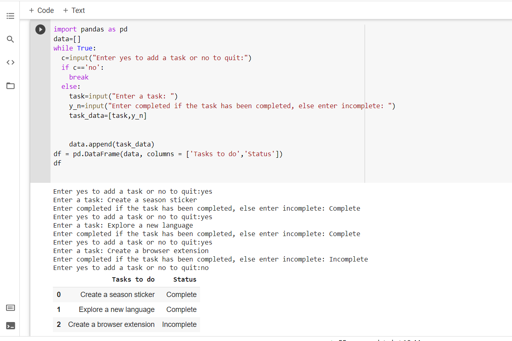
Task: Open the Find and replace search panel
Action: 10,39
